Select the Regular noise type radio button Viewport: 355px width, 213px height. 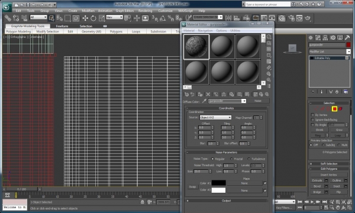click(212, 159)
